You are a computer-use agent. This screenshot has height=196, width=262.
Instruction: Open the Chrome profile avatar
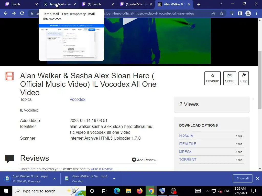[x=248, y=13]
